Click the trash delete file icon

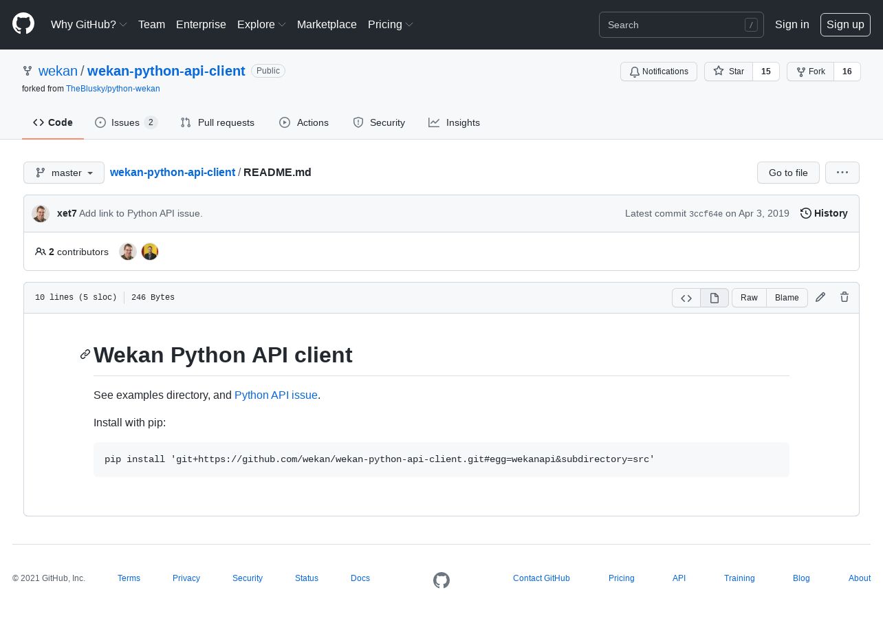tap(844, 297)
